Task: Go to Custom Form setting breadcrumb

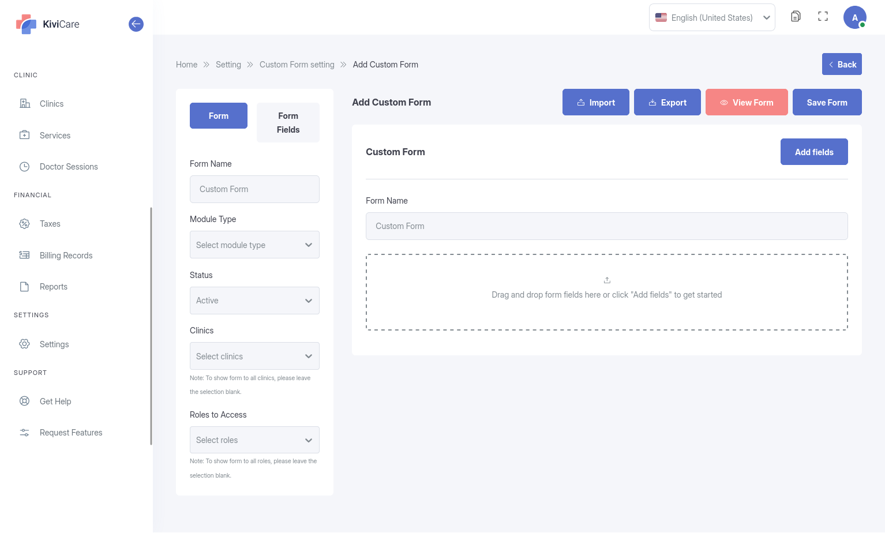Action: (x=297, y=65)
